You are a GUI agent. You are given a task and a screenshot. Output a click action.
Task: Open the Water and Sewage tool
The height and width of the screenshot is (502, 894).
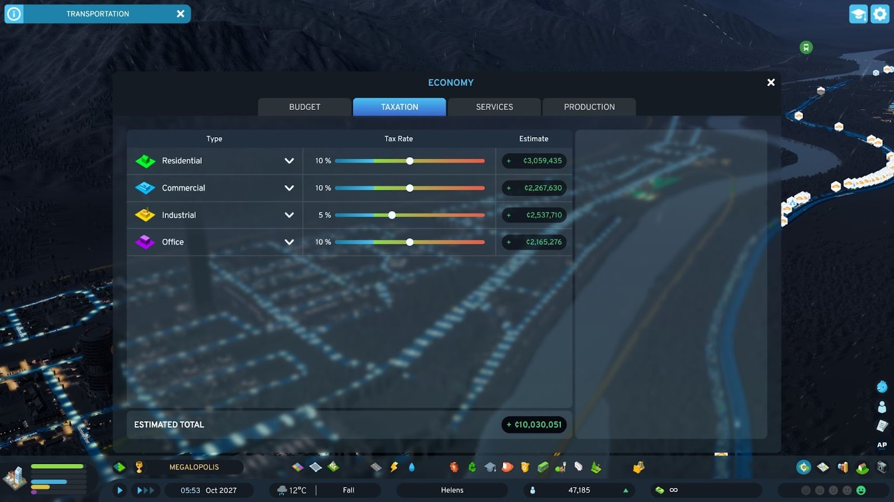tap(412, 467)
